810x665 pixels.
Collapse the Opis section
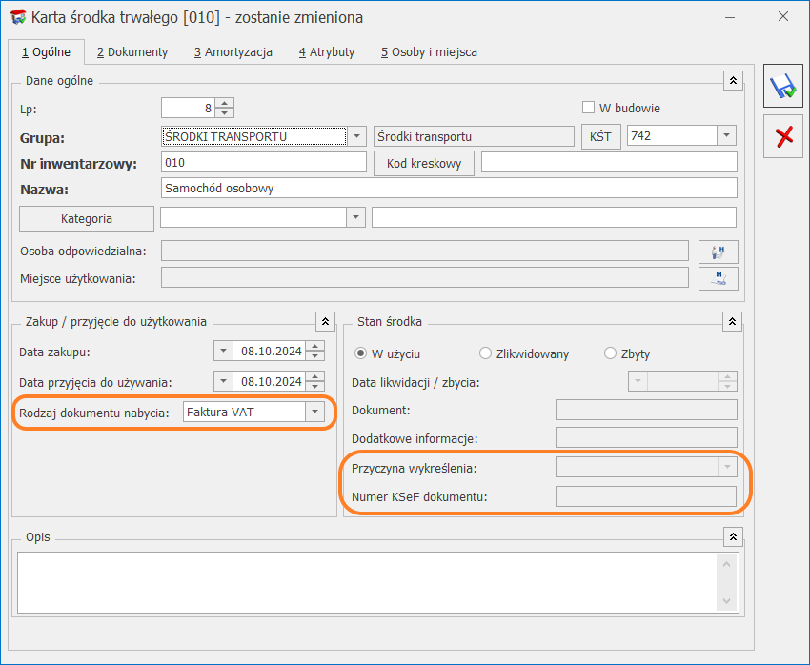tap(733, 537)
